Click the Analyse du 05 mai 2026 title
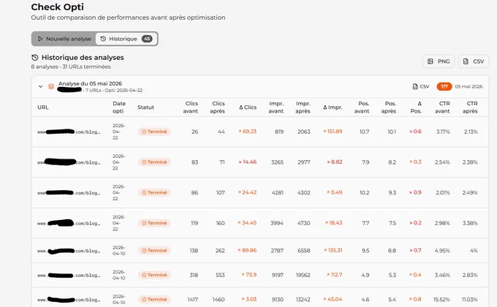 tap(90, 83)
